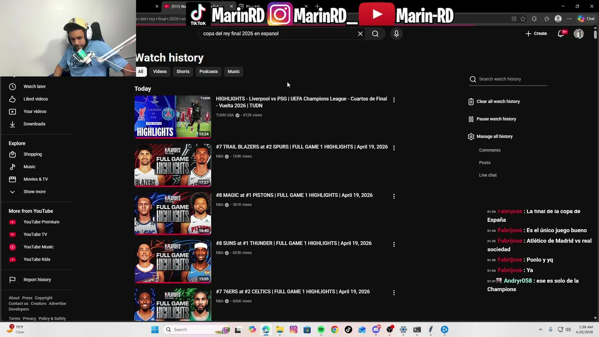Open Live chat history link
Viewport: 599px width, 337px height.
click(x=488, y=175)
